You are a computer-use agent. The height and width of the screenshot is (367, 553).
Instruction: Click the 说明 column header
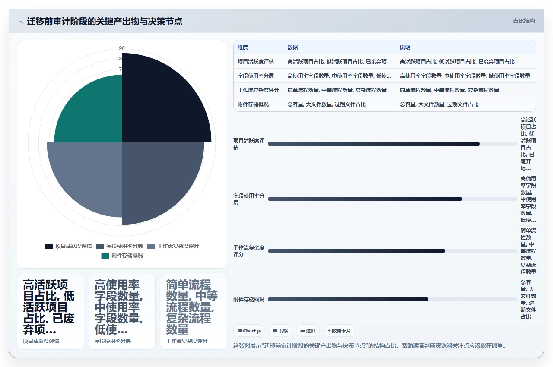[405, 47]
